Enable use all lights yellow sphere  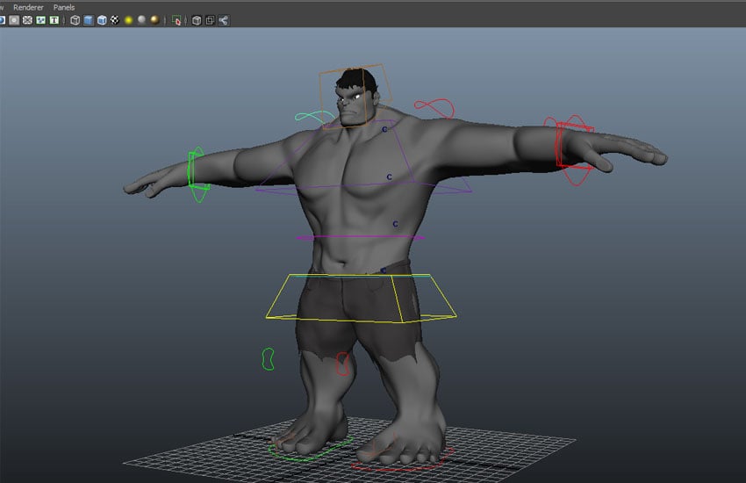[x=128, y=20]
